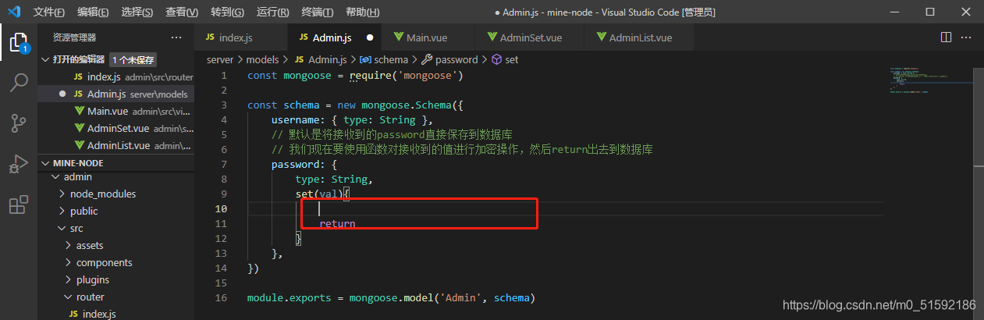Viewport: 984px width, 320px height.
Task: Click schema in the breadcrumb path
Action: [x=390, y=59]
